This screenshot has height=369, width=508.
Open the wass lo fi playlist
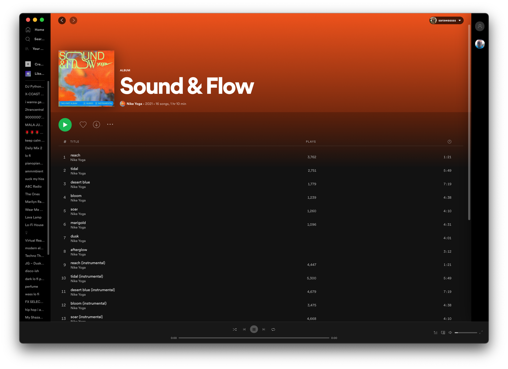point(32,294)
